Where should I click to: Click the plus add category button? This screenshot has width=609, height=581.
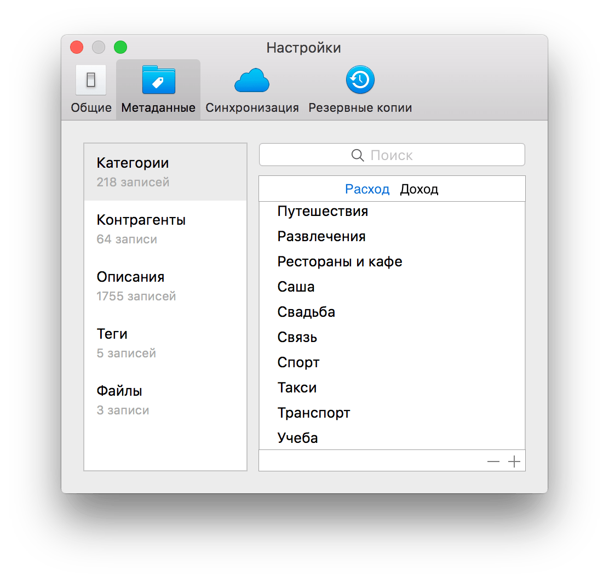pos(514,462)
